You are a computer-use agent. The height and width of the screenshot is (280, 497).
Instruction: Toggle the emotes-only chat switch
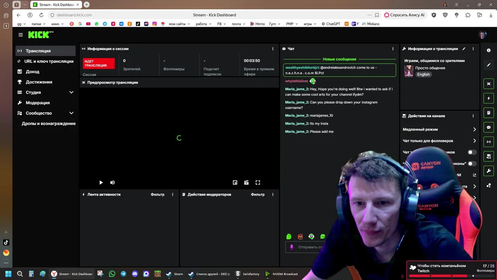click(x=472, y=164)
